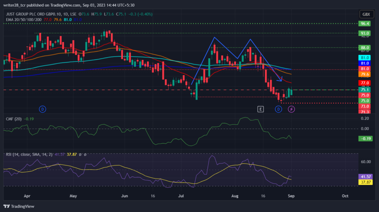Click the red 77.0 EMA price label
Screen dimensions: 379x212
point(365,83)
